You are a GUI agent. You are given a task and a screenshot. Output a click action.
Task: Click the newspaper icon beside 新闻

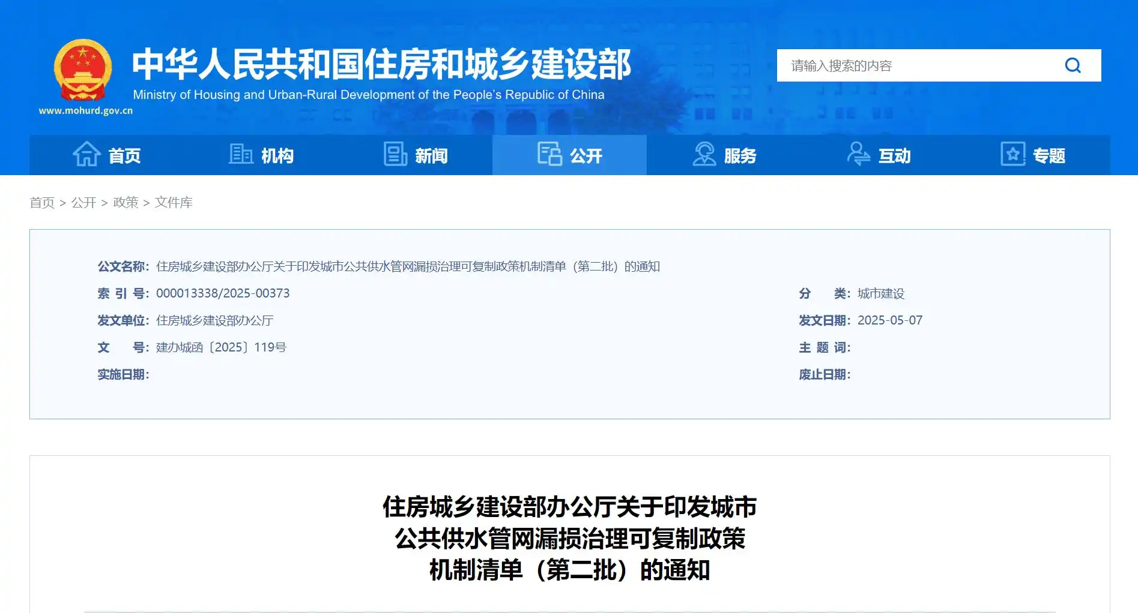click(395, 154)
